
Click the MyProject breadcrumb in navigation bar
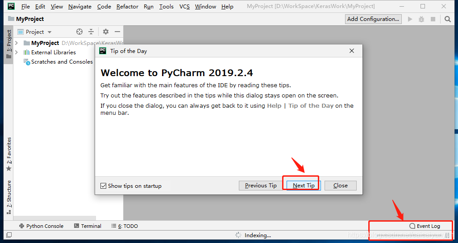[x=30, y=19]
